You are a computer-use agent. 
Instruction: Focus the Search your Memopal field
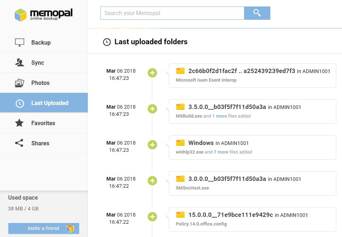(172, 13)
